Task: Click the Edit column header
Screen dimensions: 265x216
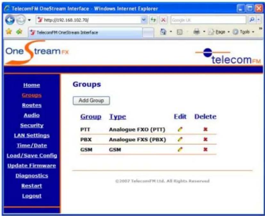Action: 180,117
